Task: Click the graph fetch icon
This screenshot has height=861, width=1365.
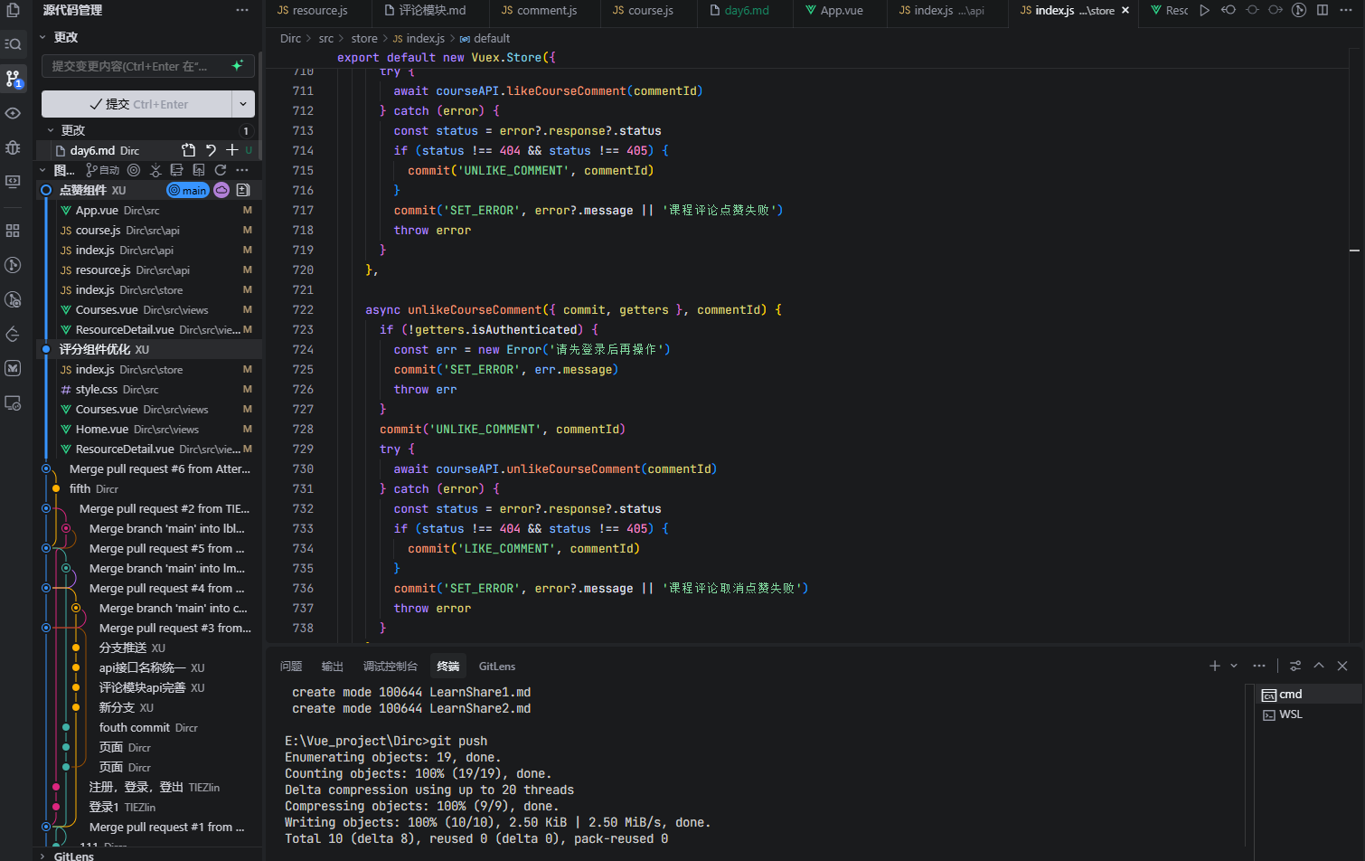Action: (x=155, y=170)
